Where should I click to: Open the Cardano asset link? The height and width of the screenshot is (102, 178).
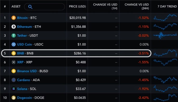tap(24, 80)
